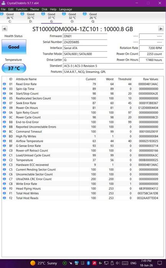Open the Help menu

pos(53,9)
